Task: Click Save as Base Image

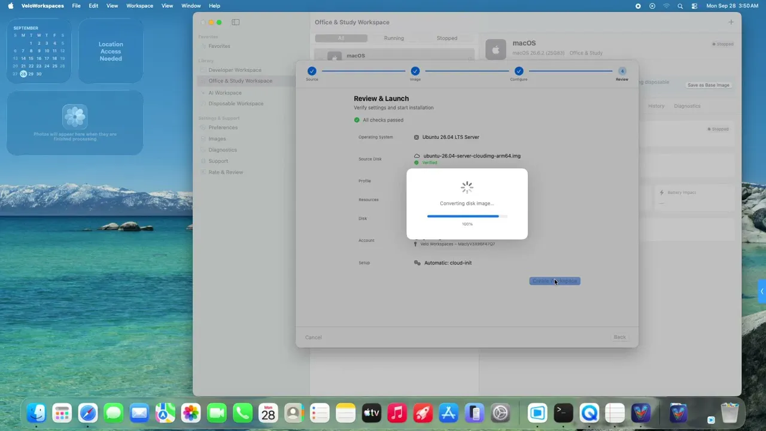Action: click(709, 85)
